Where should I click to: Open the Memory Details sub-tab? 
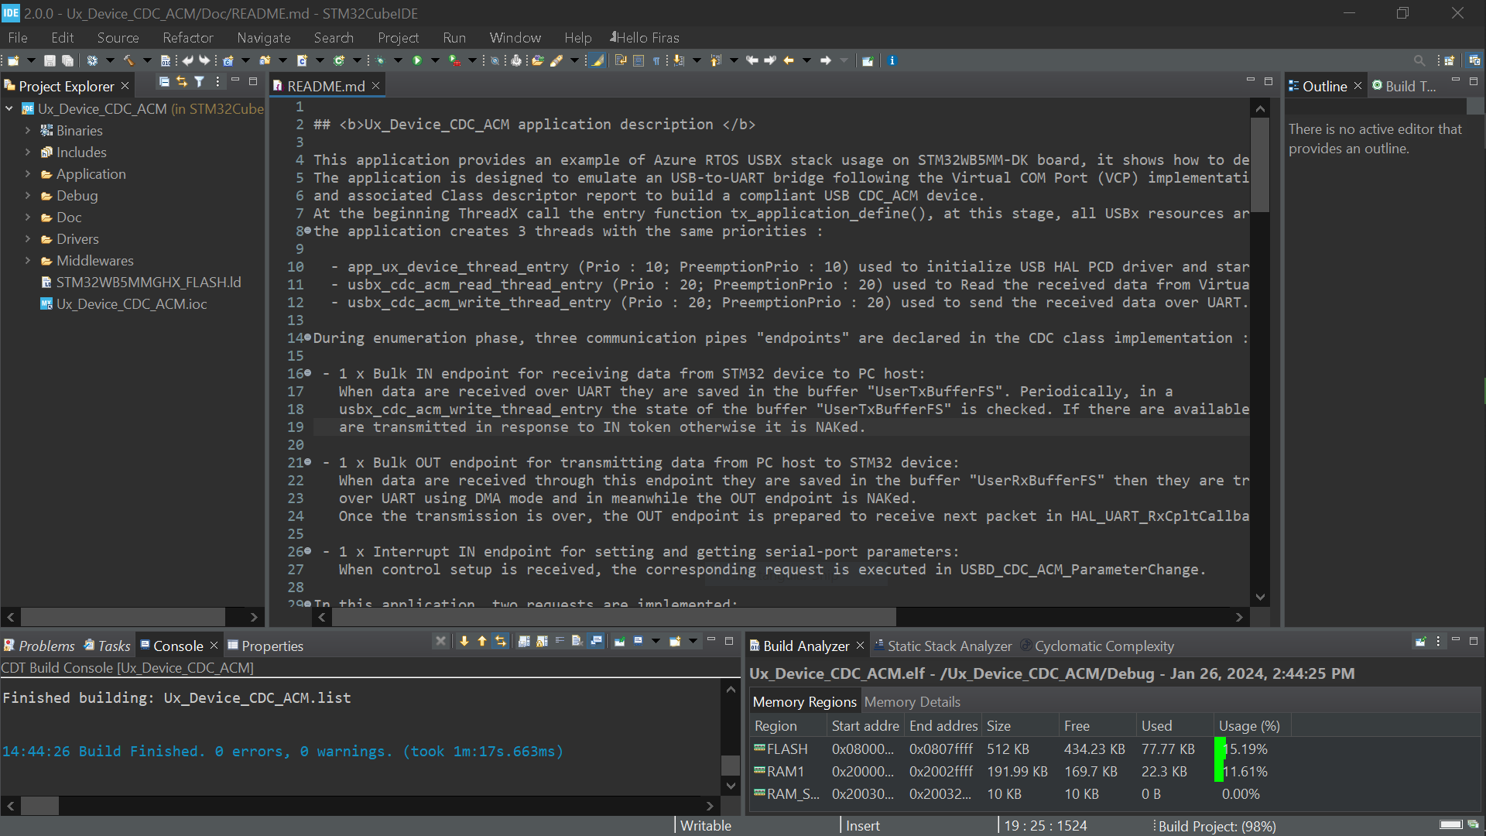coord(912,702)
